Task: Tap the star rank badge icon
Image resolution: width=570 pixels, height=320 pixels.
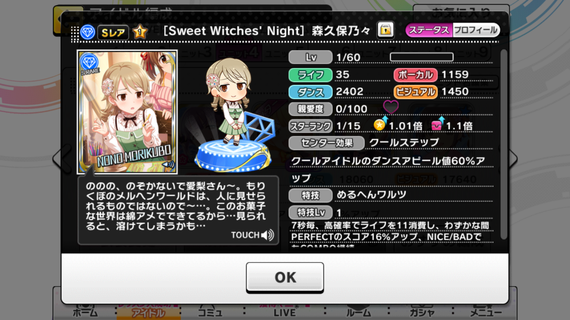Action: coord(140,32)
